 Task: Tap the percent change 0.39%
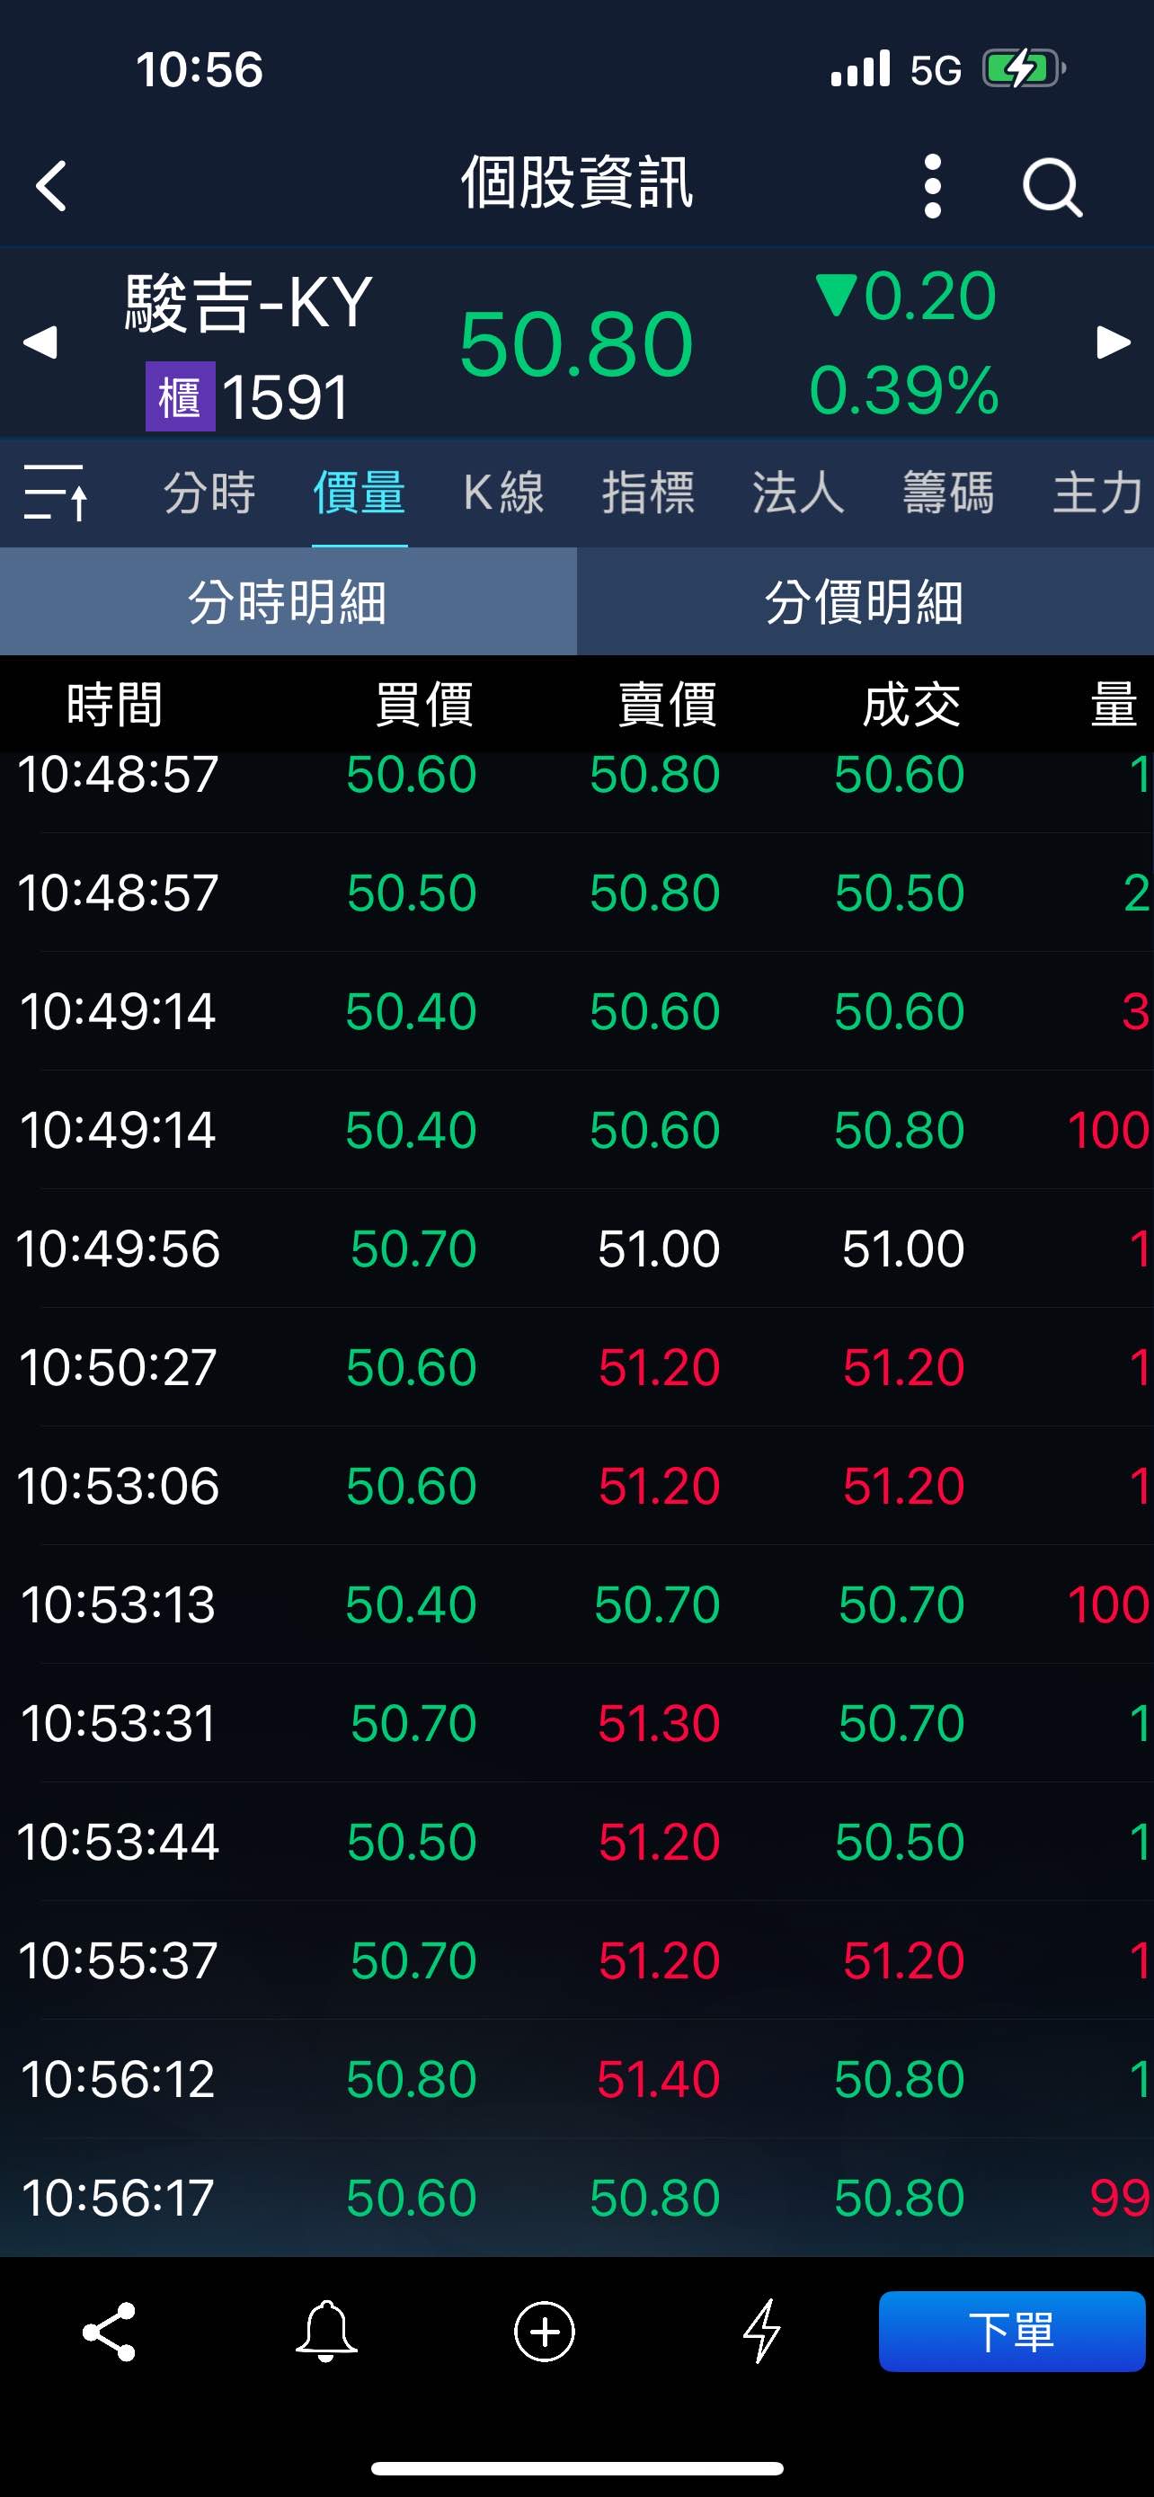coord(904,391)
